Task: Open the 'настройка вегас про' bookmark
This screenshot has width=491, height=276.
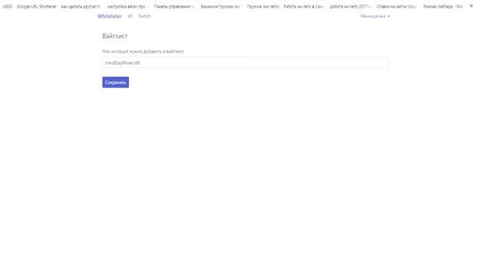Action: click(x=126, y=6)
